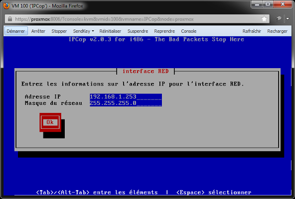
Task: Click Stopper in the VM toolbar
Action: 59,31
